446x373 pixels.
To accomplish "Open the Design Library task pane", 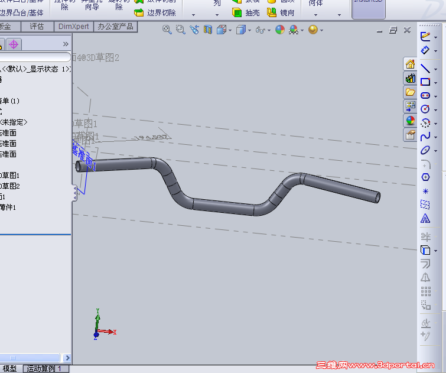I will 410,78.
